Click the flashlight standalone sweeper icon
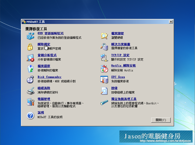Viewport: 195px width, 145px height. tap(104, 103)
